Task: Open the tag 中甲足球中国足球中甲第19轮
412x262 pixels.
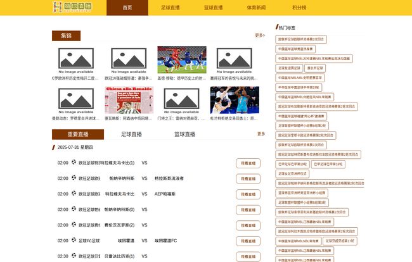Action: 299,87
